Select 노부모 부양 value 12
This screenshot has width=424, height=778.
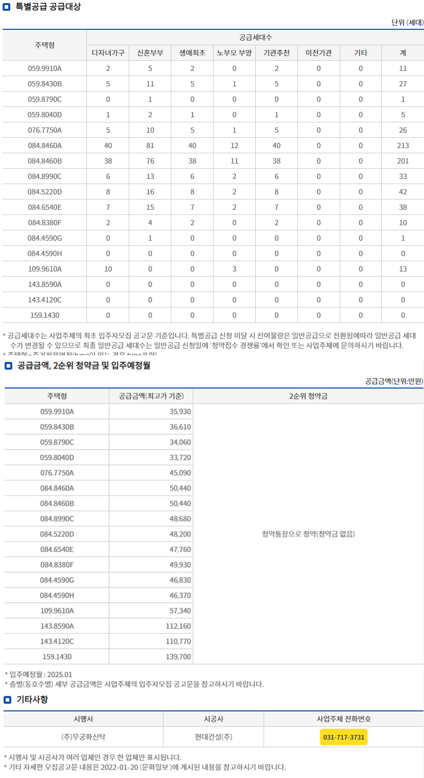click(x=234, y=146)
